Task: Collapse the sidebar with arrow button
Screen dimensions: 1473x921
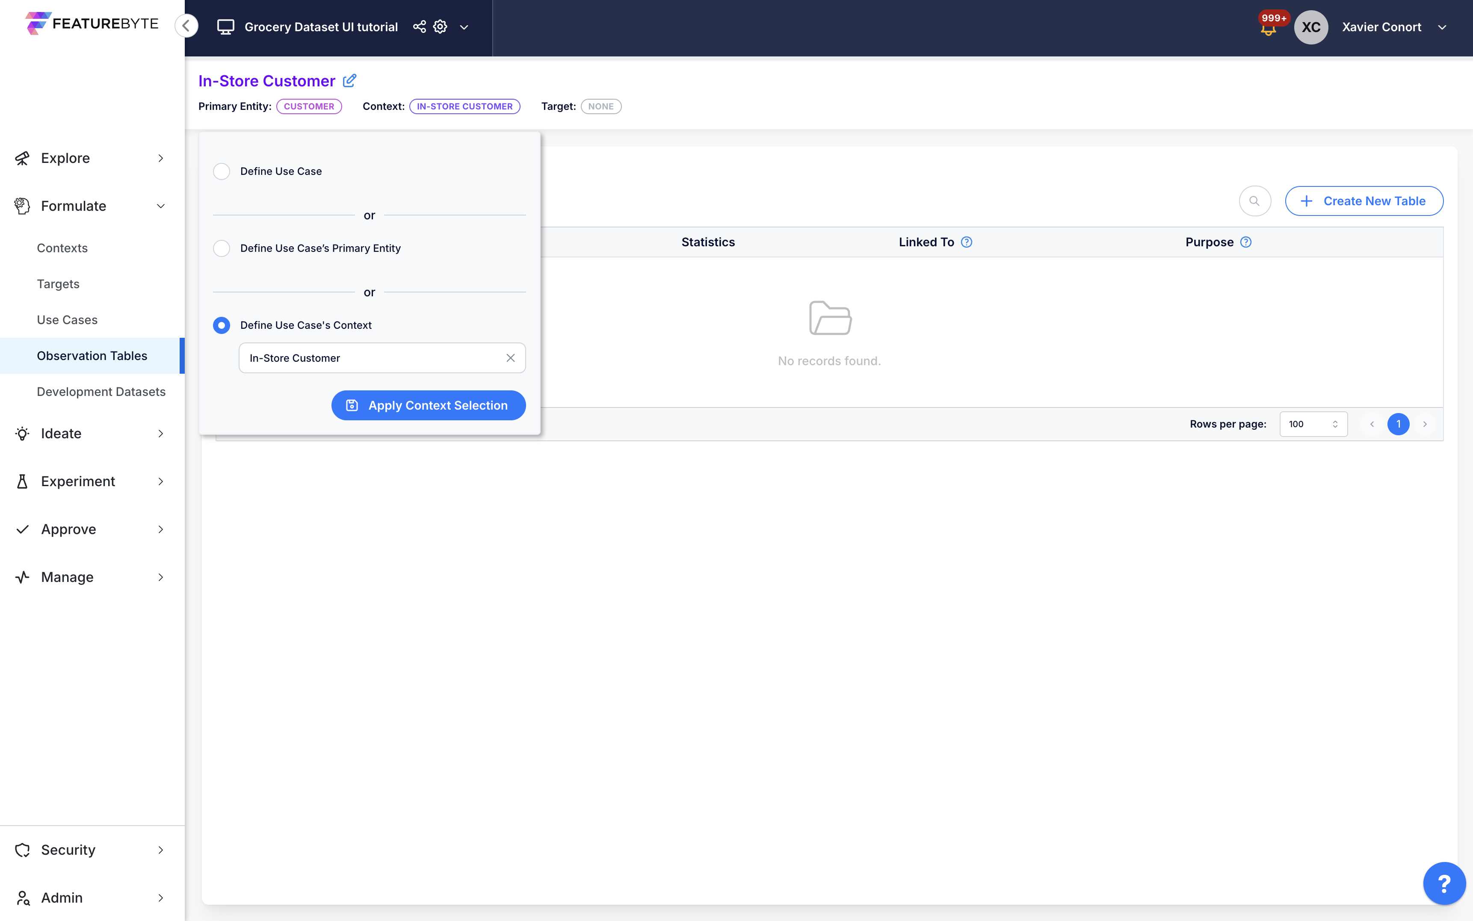Action: (186, 26)
